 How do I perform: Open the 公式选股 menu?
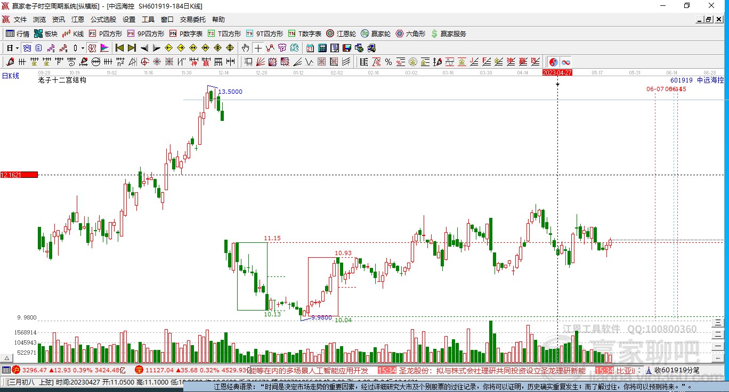click(x=103, y=19)
